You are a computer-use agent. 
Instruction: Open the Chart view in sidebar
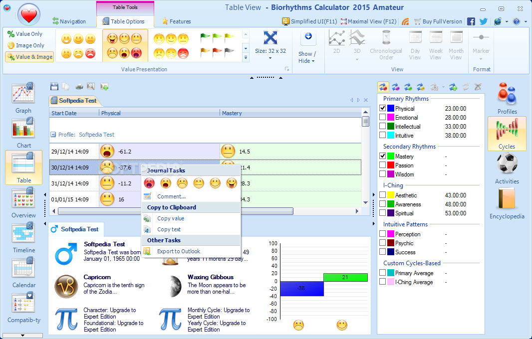[23, 133]
